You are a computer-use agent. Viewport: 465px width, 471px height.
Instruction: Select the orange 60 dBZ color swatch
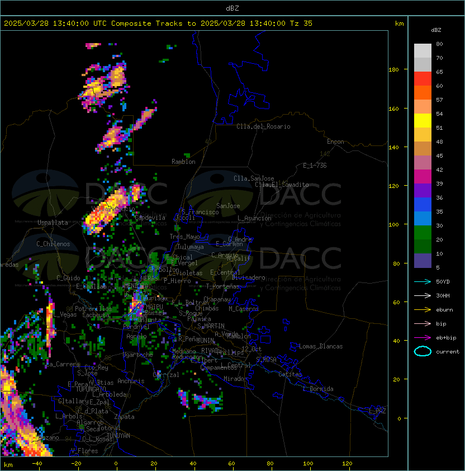tap(423, 92)
